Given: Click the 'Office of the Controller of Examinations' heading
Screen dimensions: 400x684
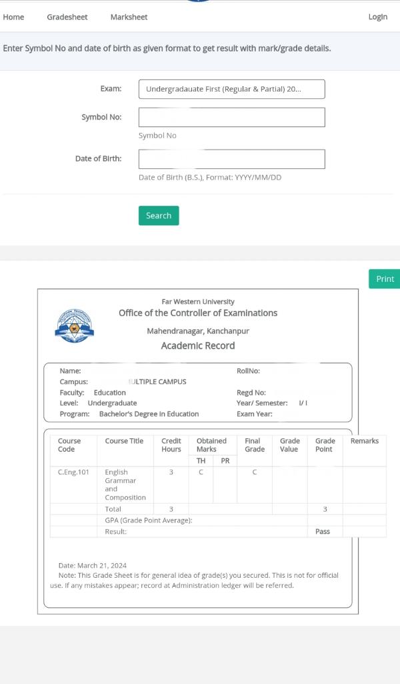Looking at the screenshot, I should pos(198,313).
